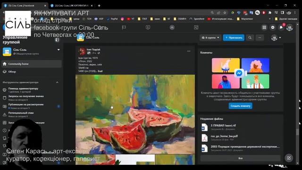Open the В группе membership dropdown
Image resolution: width=302 pixels, height=170 pixels.
pyautogui.click(x=210, y=38)
